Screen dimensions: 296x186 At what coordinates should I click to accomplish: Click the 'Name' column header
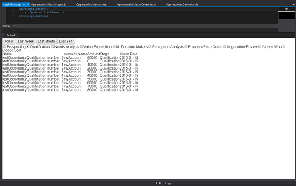(x=7, y=54)
